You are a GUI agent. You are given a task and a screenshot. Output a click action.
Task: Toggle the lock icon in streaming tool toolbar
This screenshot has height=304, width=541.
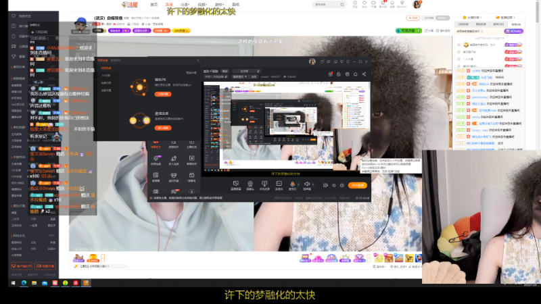(x=339, y=74)
